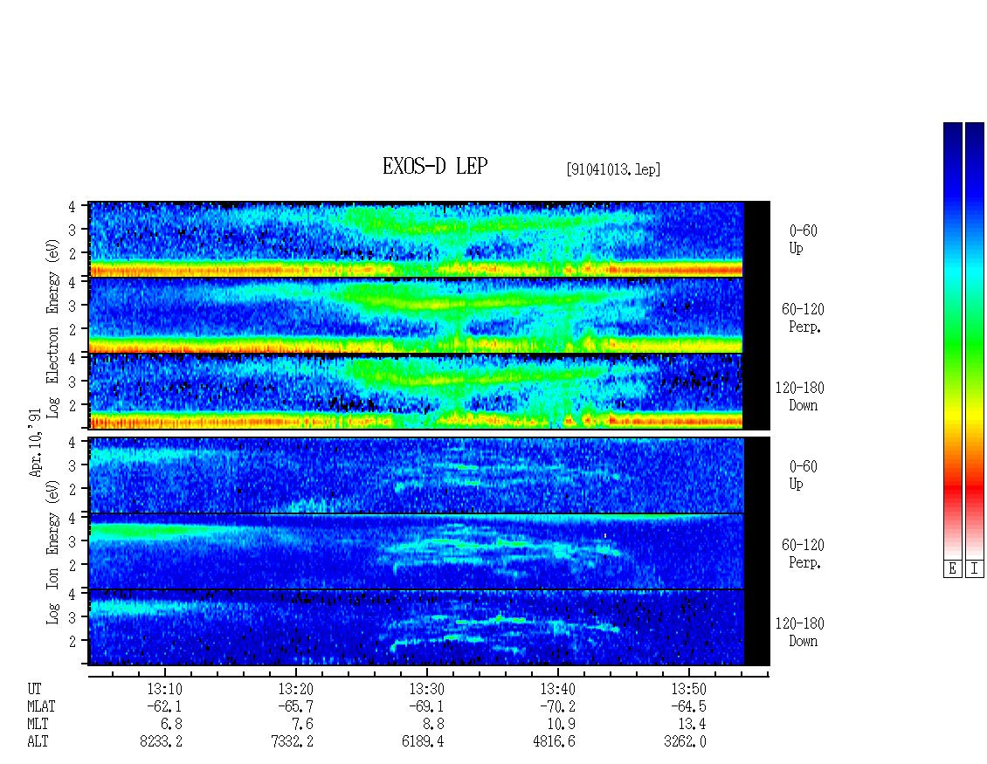Image resolution: width=987 pixels, height=764 pixels.
Task: Click the electron 120-180 Down panel label
Action: (x=799, y=396)
